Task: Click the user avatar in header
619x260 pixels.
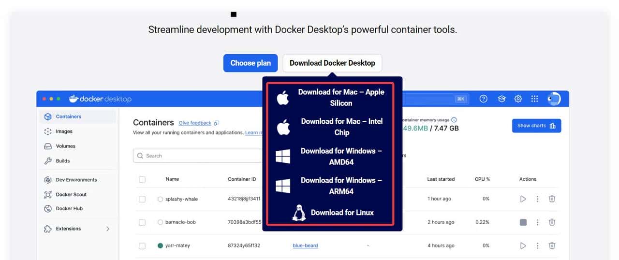Action: pyautogui.click(x=554, y=99)
